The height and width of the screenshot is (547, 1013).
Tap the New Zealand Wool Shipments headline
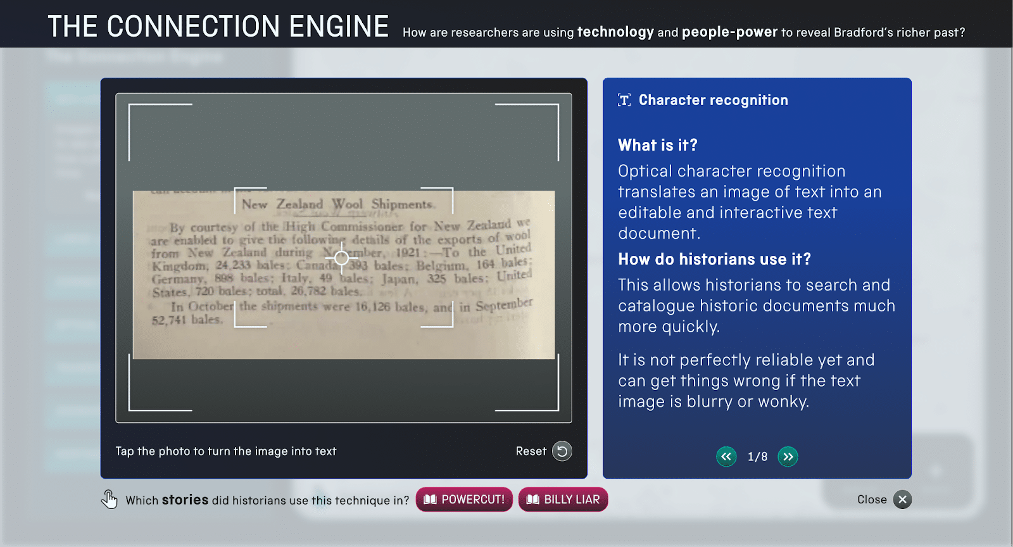pyautogui.click(x=337, y=204)
